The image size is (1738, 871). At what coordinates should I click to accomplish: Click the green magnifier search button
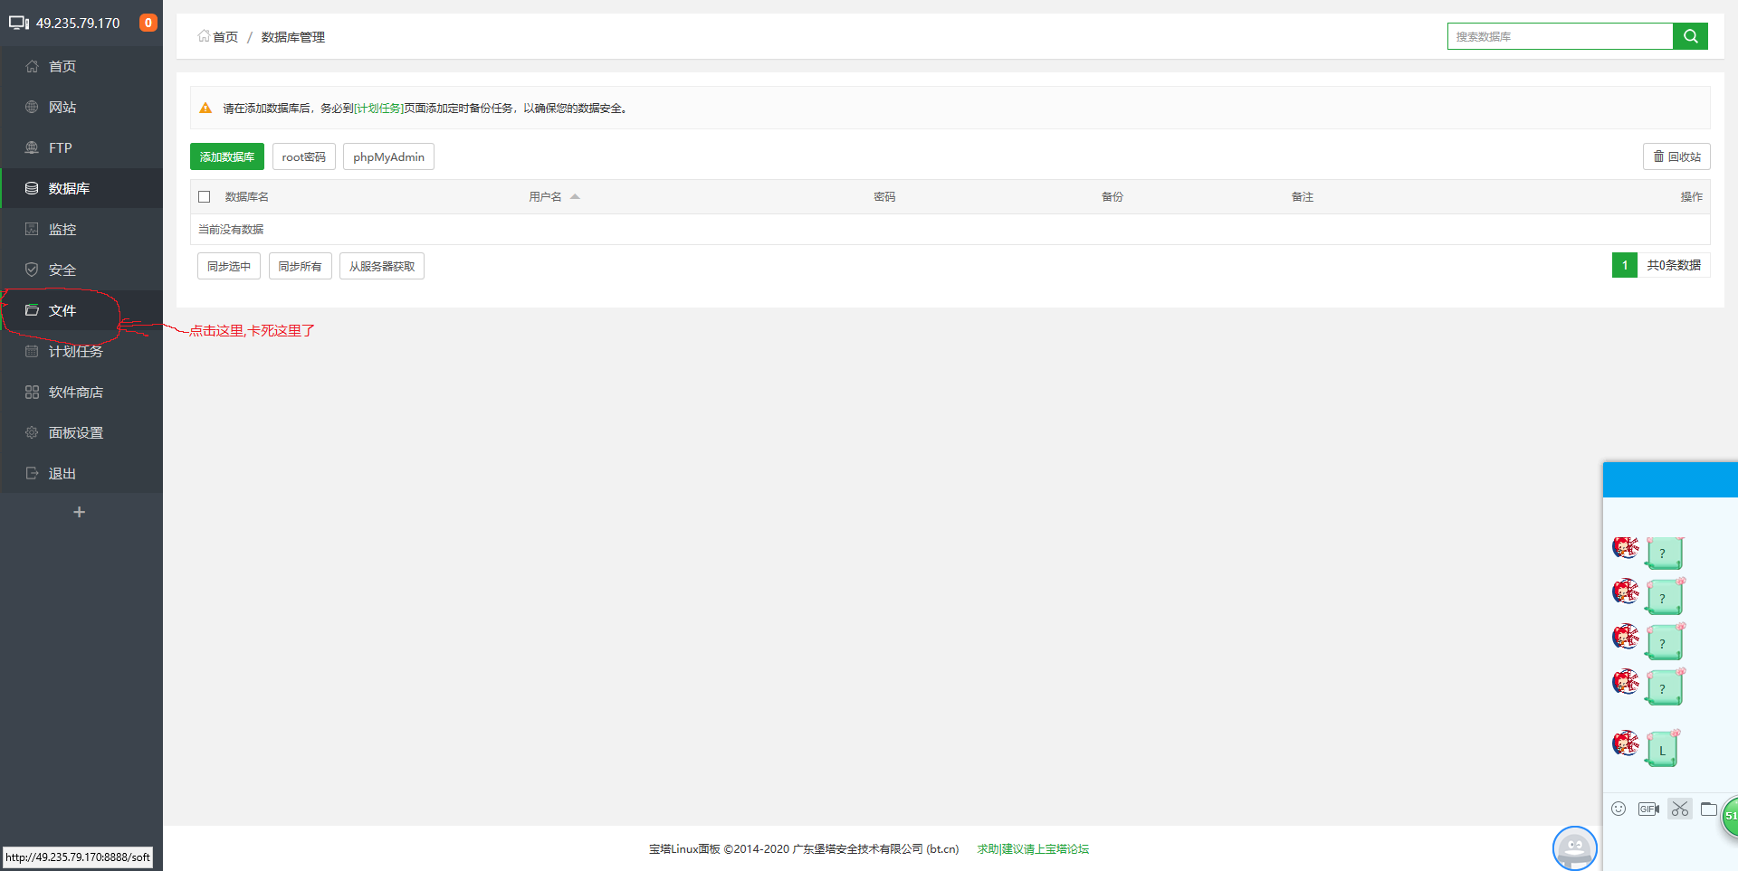click(x=1690, y=36)
